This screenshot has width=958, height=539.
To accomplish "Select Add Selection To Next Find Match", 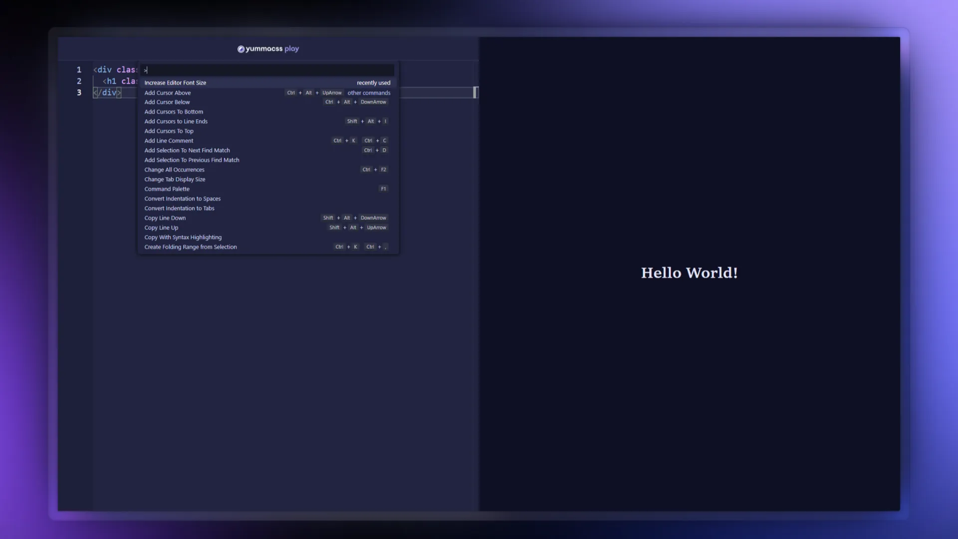I will point(268,150).
